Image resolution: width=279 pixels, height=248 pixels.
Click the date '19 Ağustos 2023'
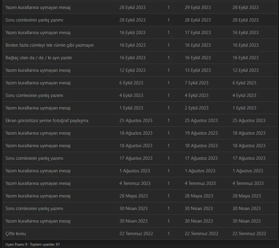point(201,133)
